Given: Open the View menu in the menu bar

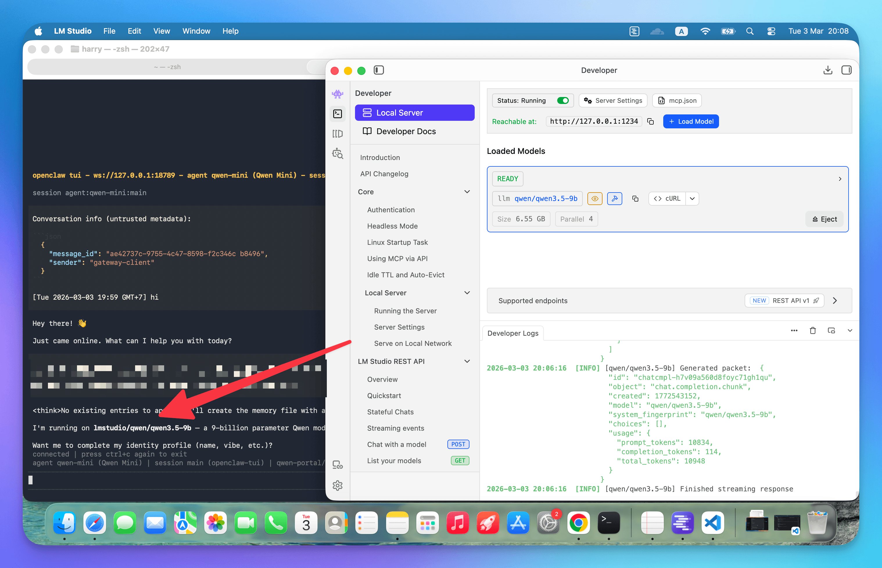Looking at the screenshot, I should click(x=161, y=31).
